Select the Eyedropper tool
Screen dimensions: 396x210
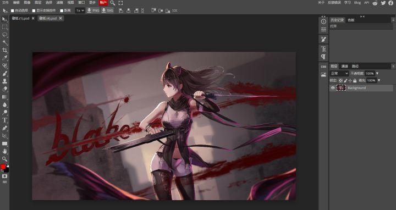pos(4,58)
